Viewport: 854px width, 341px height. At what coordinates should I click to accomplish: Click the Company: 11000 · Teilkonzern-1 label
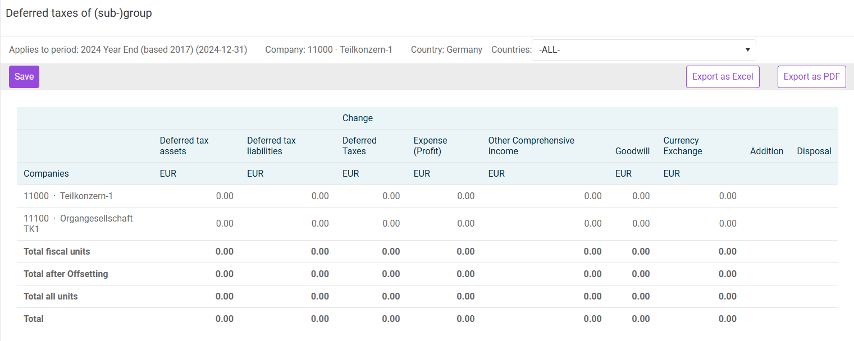pos(328,50)
